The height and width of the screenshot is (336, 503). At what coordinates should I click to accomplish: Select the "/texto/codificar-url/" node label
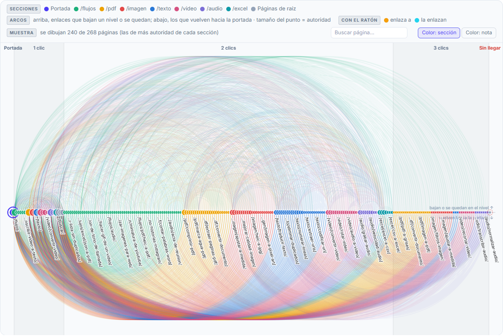point(320,235)
